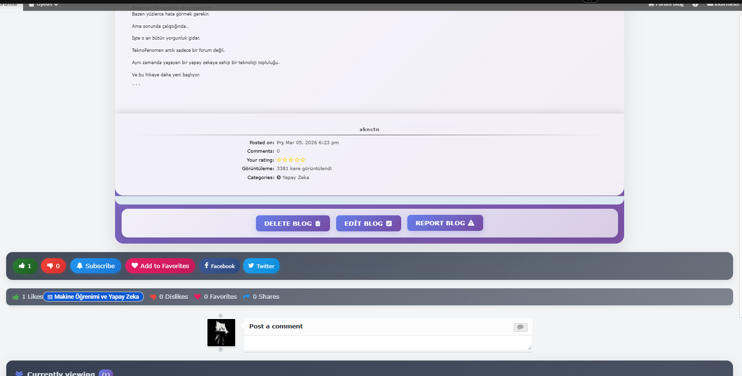Click the "Your rating:" label

(260, 160)
